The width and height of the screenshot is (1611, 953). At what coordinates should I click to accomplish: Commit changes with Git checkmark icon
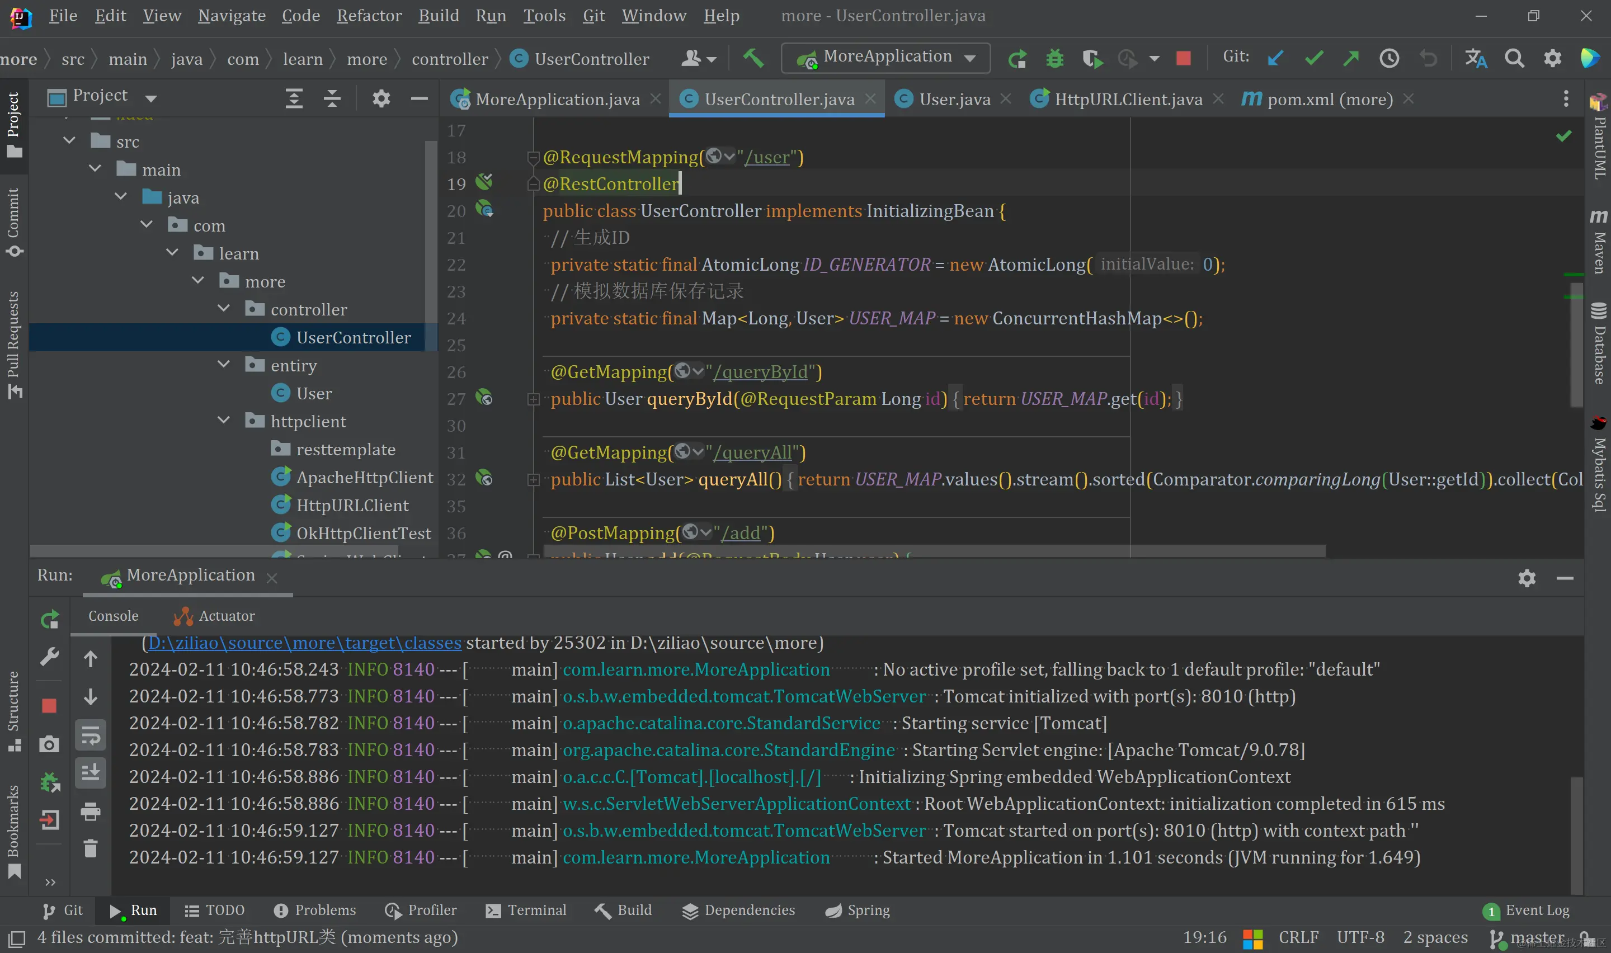pyautogui.click(x=1314, y=58)
